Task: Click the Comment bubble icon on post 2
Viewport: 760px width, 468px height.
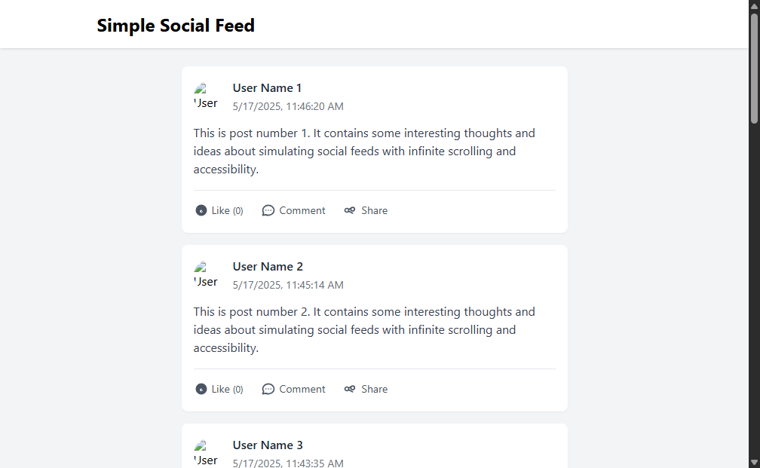Action: tap(268, 389)
